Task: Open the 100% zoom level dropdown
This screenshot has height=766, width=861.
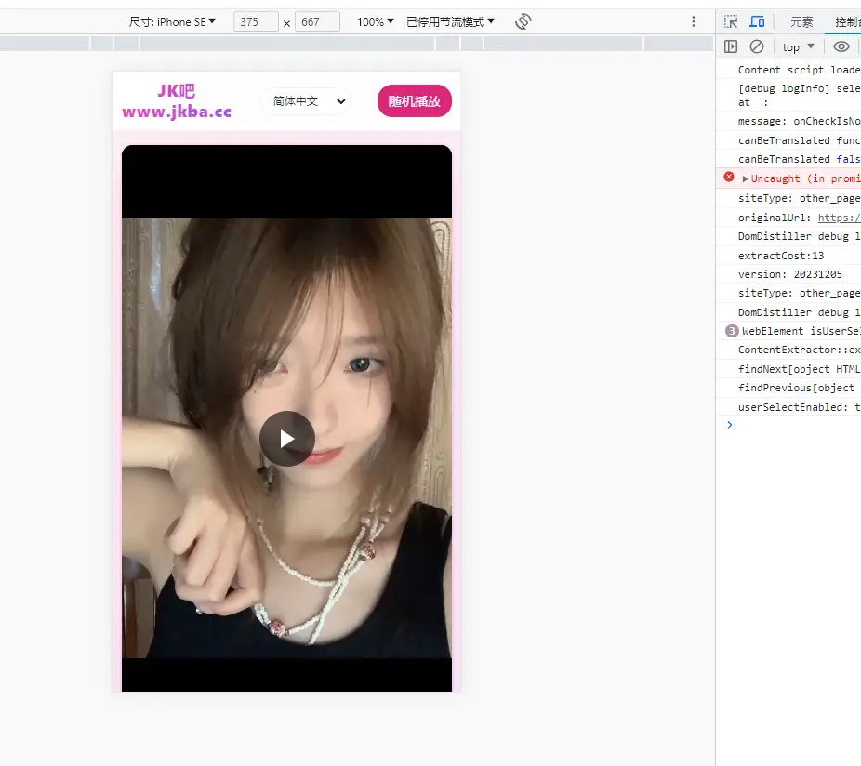Action: coord(376,22)
